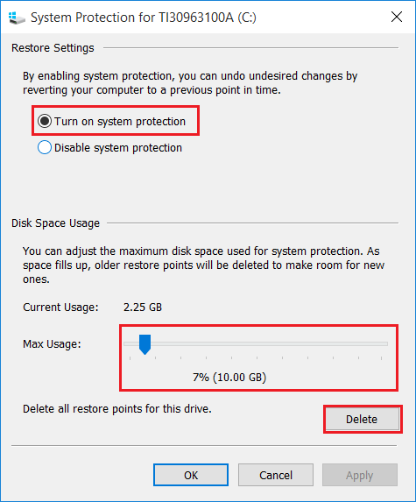
Task: Click the far right end of the Max Usage slider track
Action: pos(385,343)
